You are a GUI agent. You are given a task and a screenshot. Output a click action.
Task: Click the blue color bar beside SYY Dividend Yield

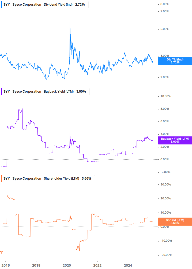[x=2, y=5]
